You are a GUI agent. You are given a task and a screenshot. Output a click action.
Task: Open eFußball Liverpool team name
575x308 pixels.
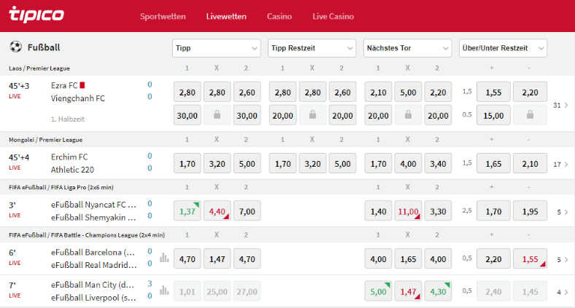(93, 298)
